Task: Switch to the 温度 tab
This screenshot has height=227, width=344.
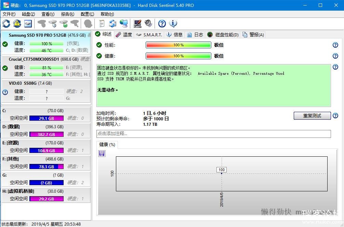Action: pos(124,35)
